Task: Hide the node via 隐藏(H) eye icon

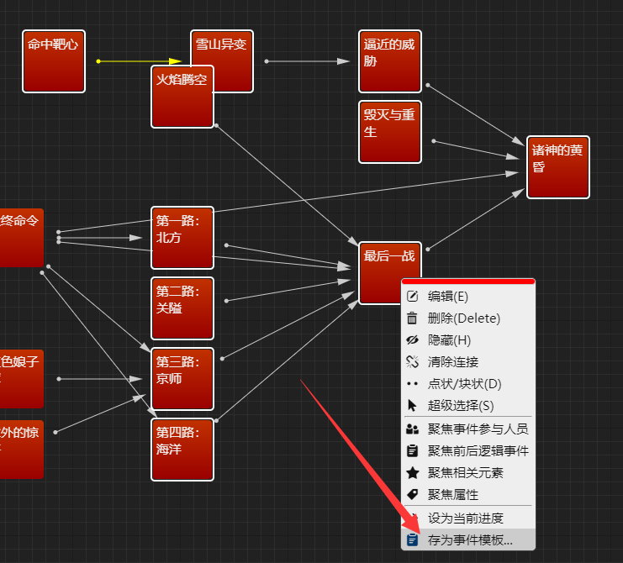Action: 412,339
